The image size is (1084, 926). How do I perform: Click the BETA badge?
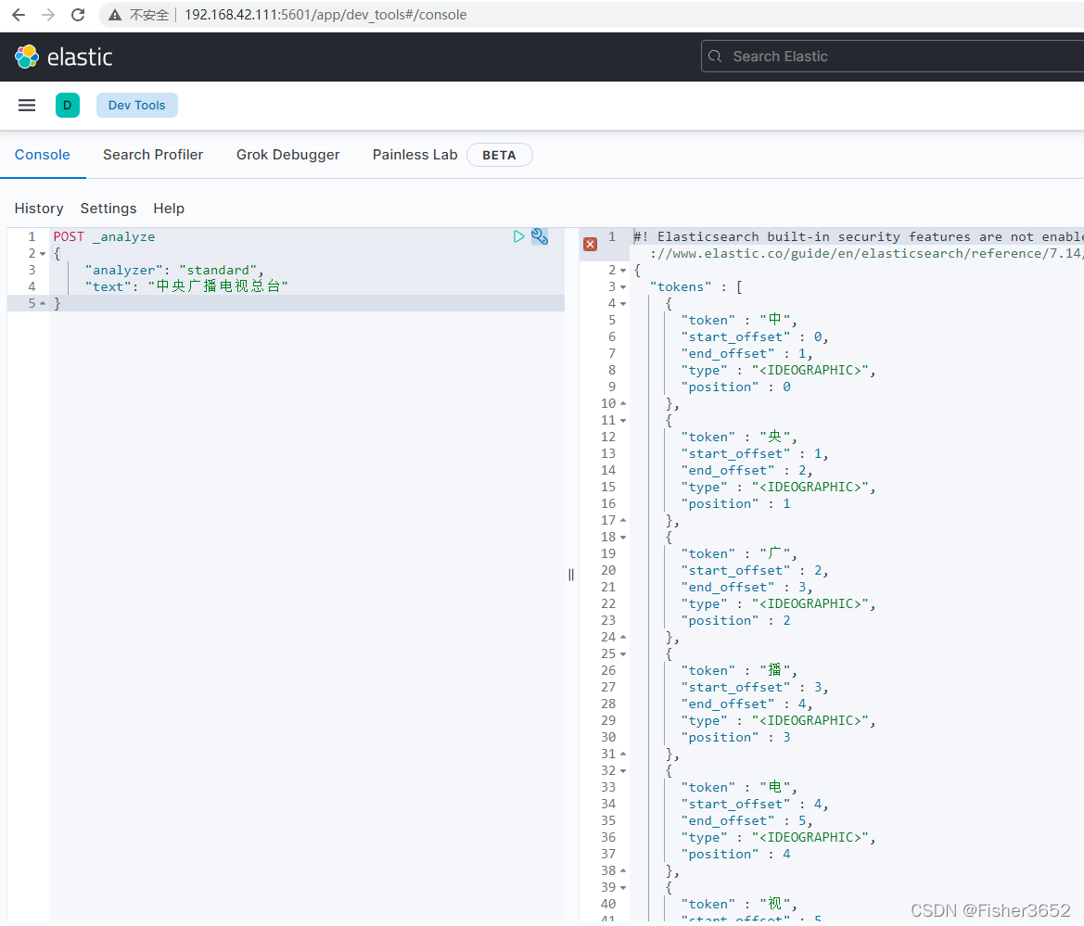[x=499, y=155]
